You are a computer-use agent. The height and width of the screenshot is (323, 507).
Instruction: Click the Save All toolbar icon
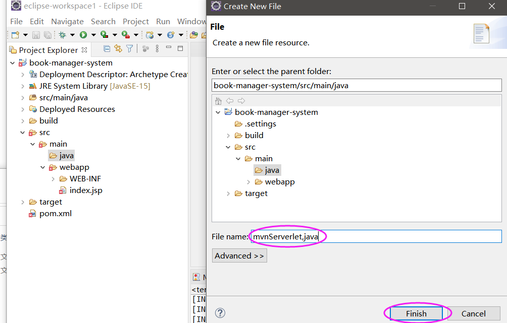coord(47,35)
